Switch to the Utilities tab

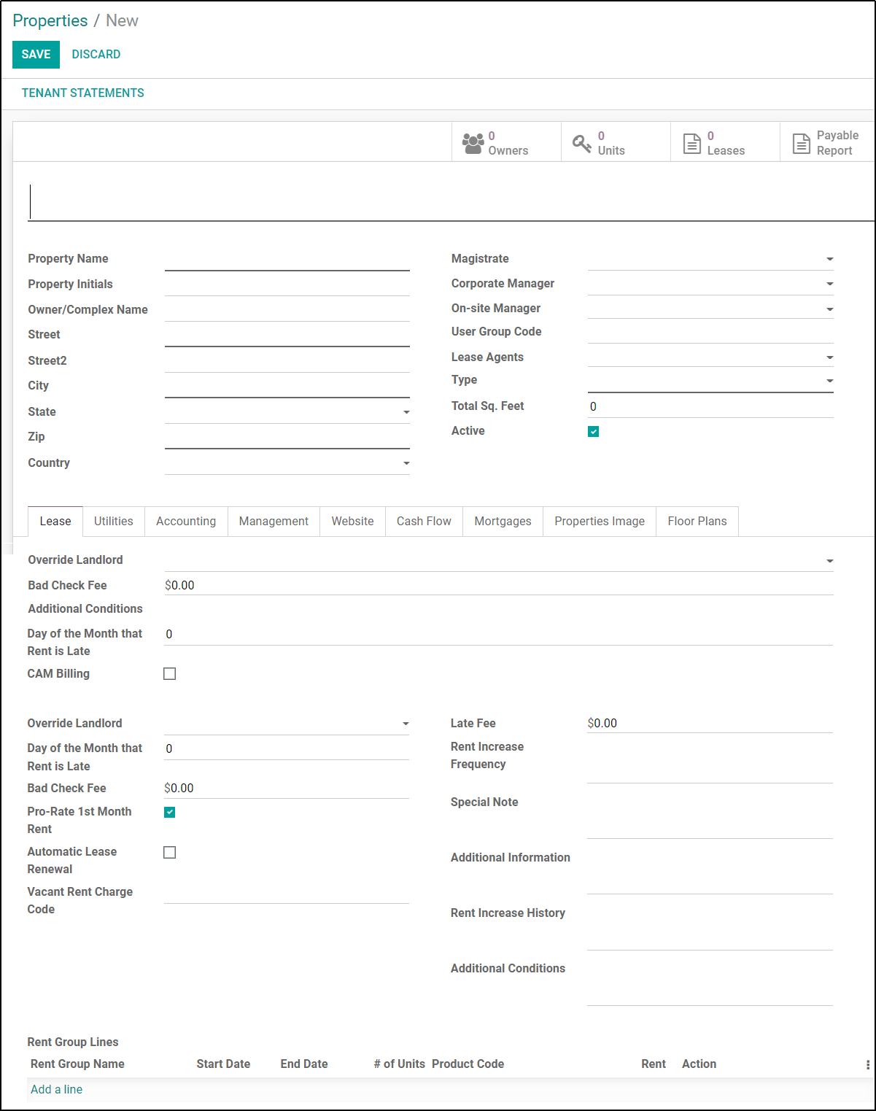[x=114, y=521]
